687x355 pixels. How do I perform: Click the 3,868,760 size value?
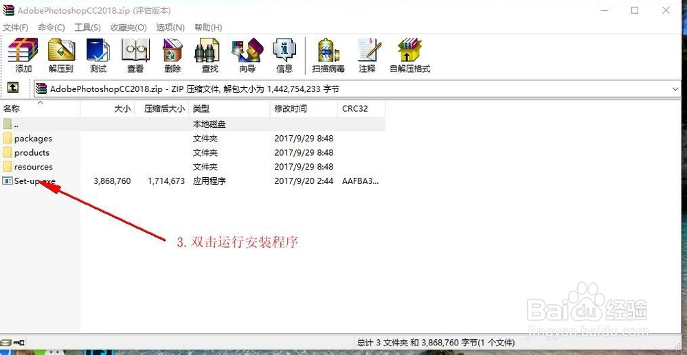112,181
